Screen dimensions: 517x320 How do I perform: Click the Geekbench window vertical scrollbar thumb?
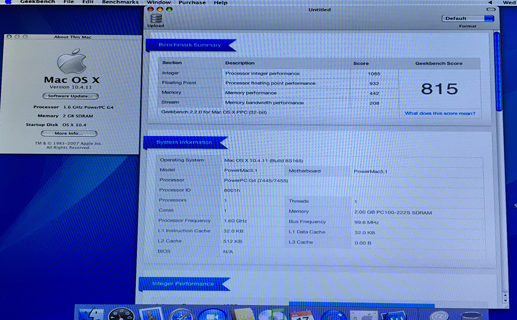(497, 71)
